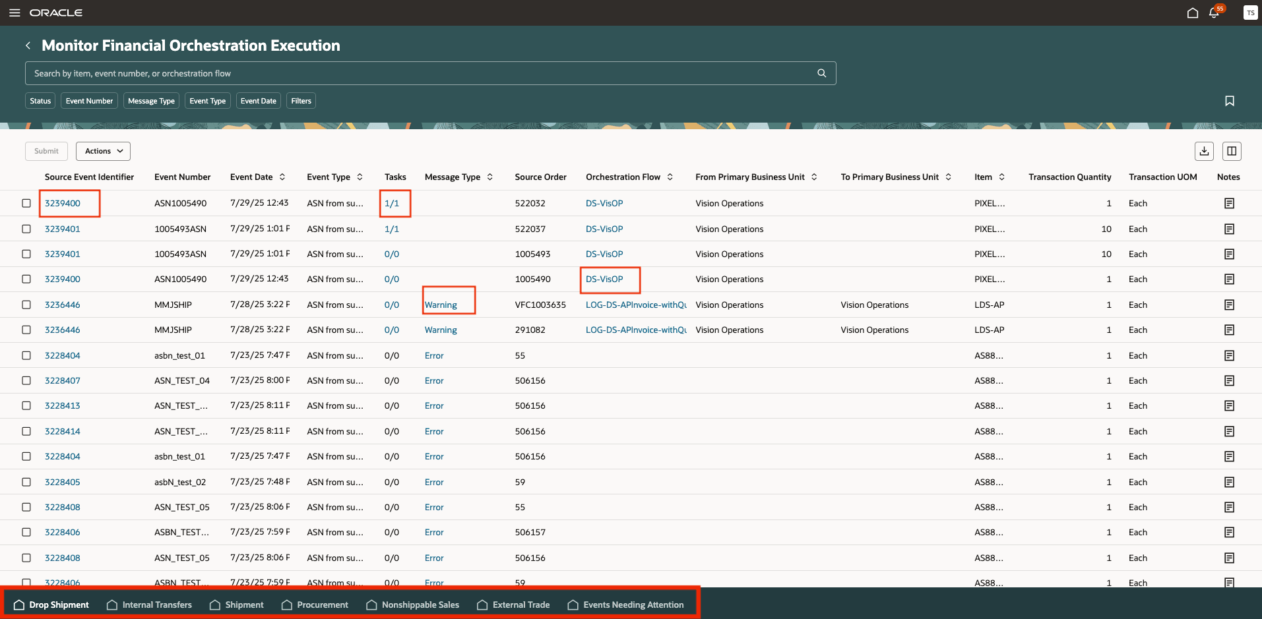
Task: Click the Warning message link for VFC1003635
Action: tap(440, 305)
